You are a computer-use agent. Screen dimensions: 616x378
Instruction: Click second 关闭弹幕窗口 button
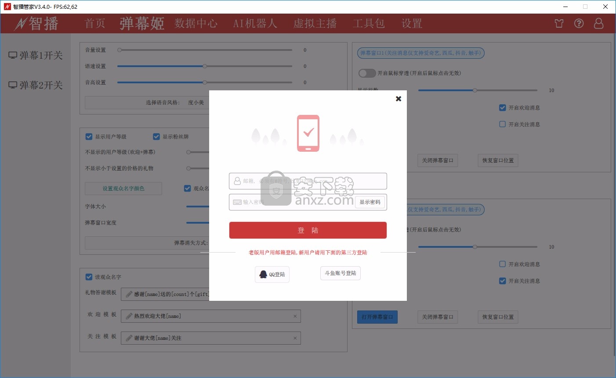click(x=438, y=317)
